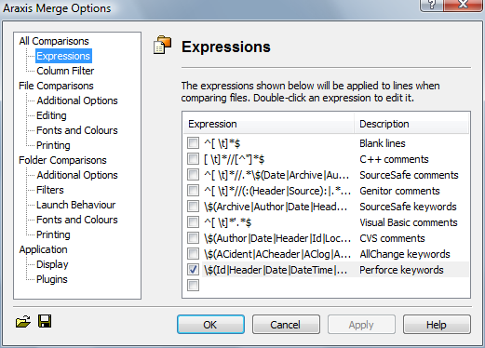Tick the C++ comments checkbox

[193, 159]
